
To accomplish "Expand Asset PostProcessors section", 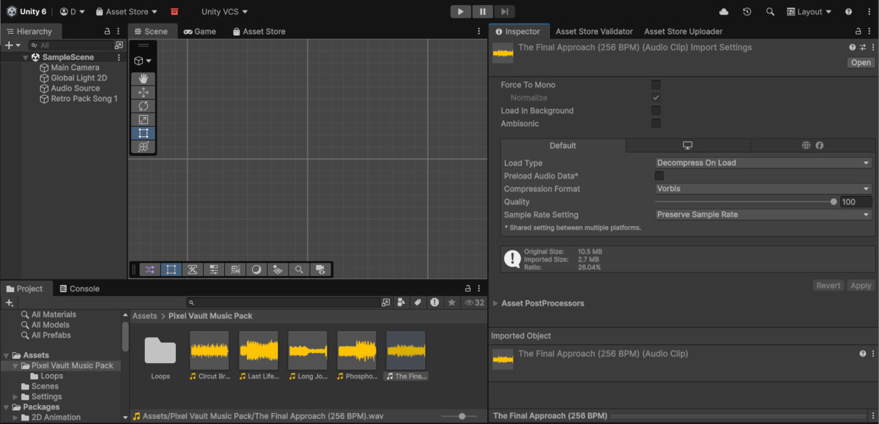I will (496, 303).
